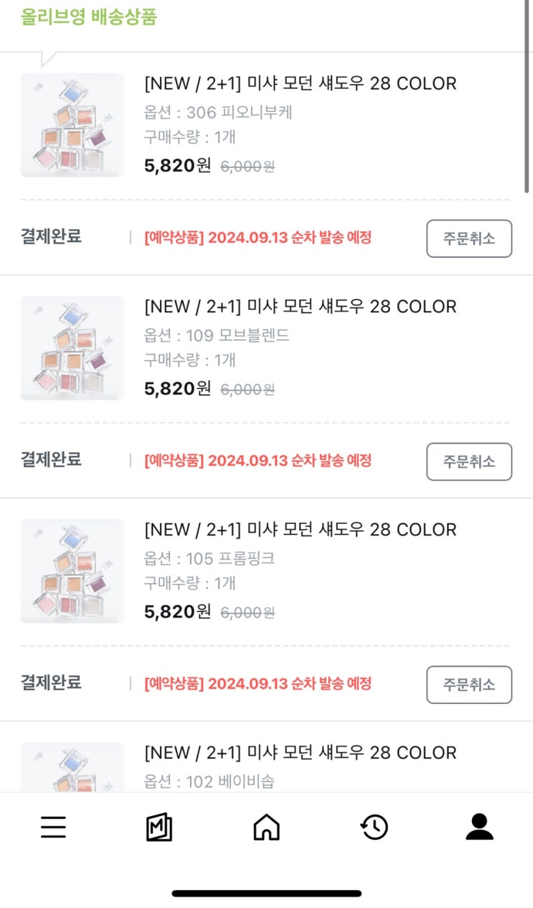Open thumbnail of 102 베이비솝 product
The height and width of the screenshot is (908, 533).
(72, 767)
